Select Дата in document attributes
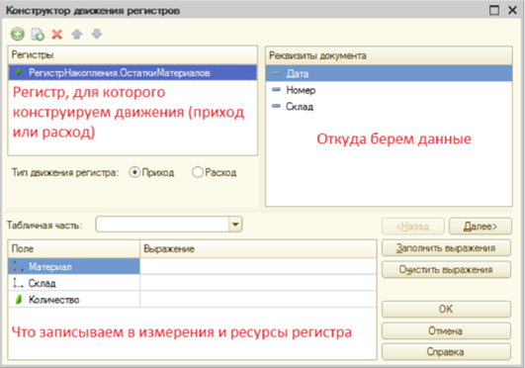Image resolution: width=525 pixels, height=368 pixels. tap(389, 73)
